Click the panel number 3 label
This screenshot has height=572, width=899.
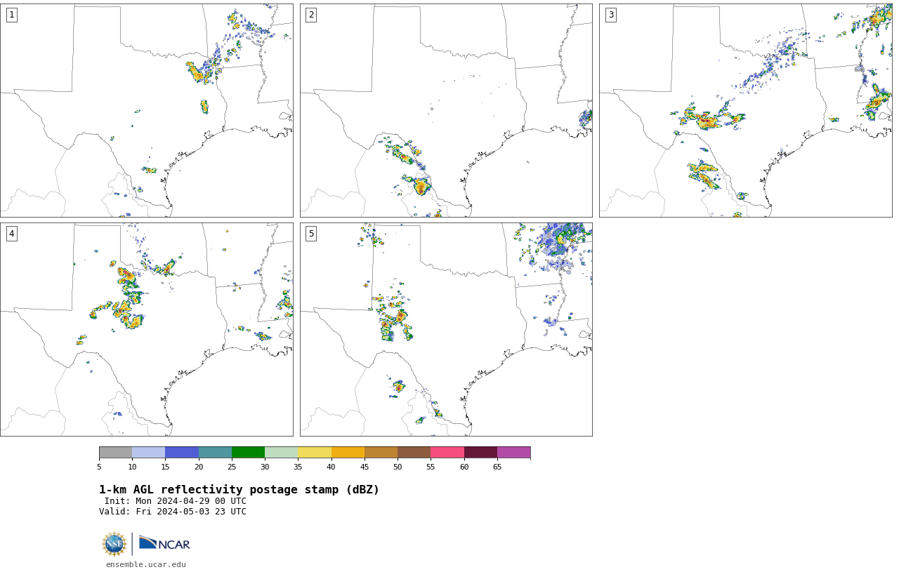click(x=610, y=15)
